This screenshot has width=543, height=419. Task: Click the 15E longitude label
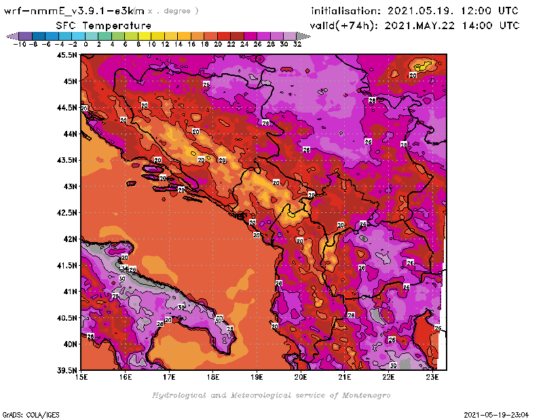(x=81, y=377)
